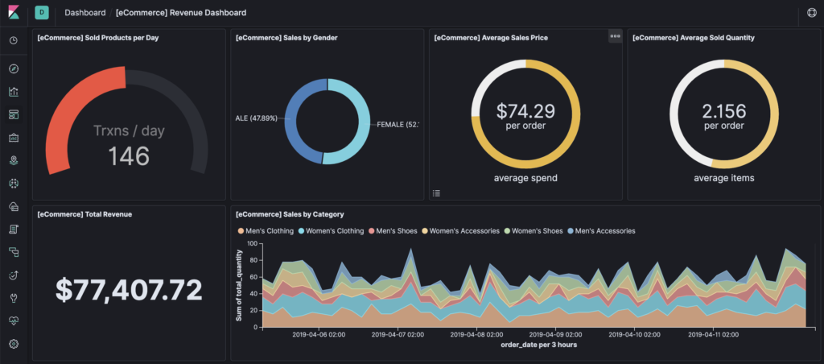
Task: Toggle Men's Clothing series in the legend
Action: pyautogui.click(x=266, y=231)
